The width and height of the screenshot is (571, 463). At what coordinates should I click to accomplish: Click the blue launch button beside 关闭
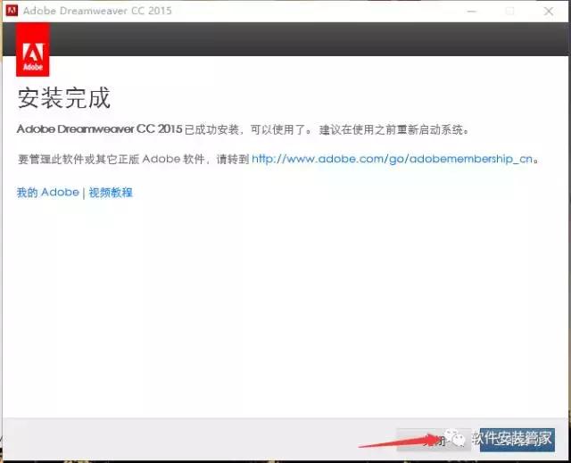pyautogui.click(x=517, y=440)
